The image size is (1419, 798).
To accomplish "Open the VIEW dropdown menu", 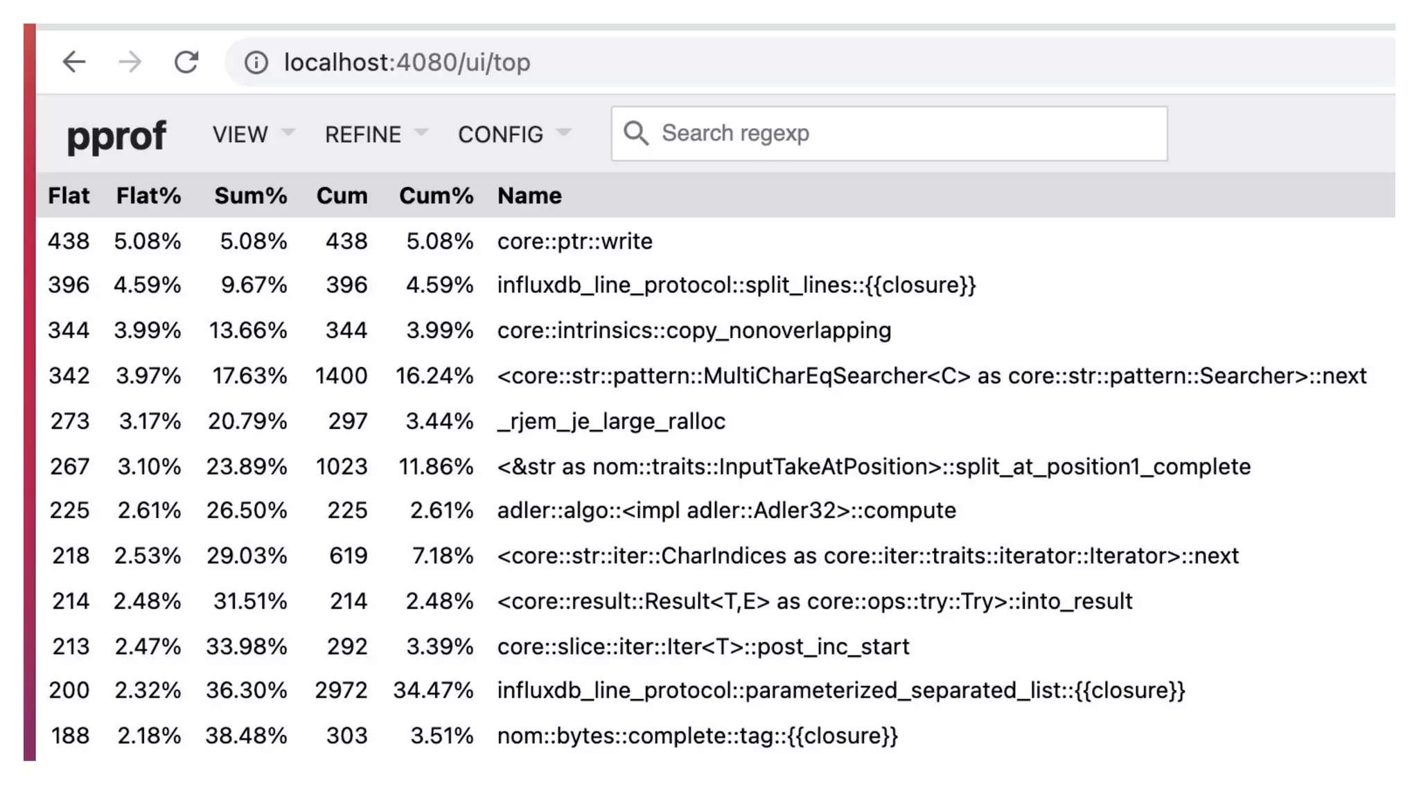I will (253, 134).
